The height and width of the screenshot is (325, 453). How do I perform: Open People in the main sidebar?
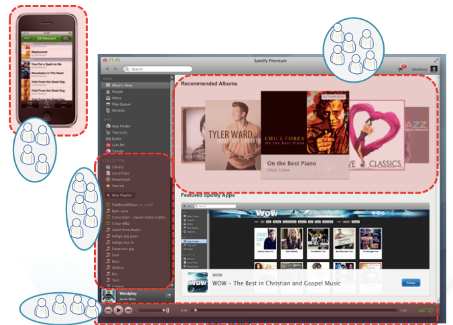[x=117, y=92]
